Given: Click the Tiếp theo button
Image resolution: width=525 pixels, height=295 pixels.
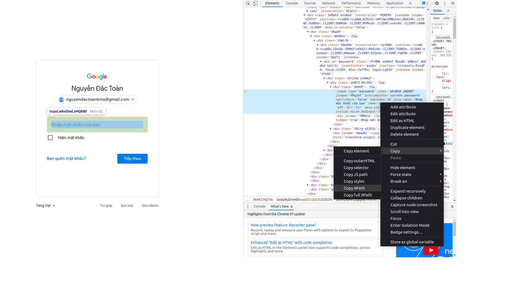Looking at the screenshot, I should [x=132, y=158].
